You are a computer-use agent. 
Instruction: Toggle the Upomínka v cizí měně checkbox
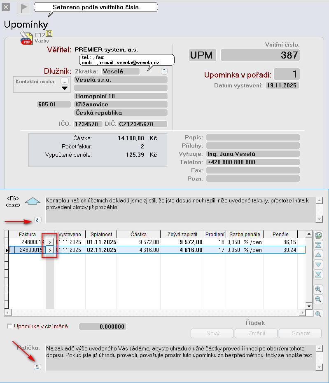click(10, 327)
